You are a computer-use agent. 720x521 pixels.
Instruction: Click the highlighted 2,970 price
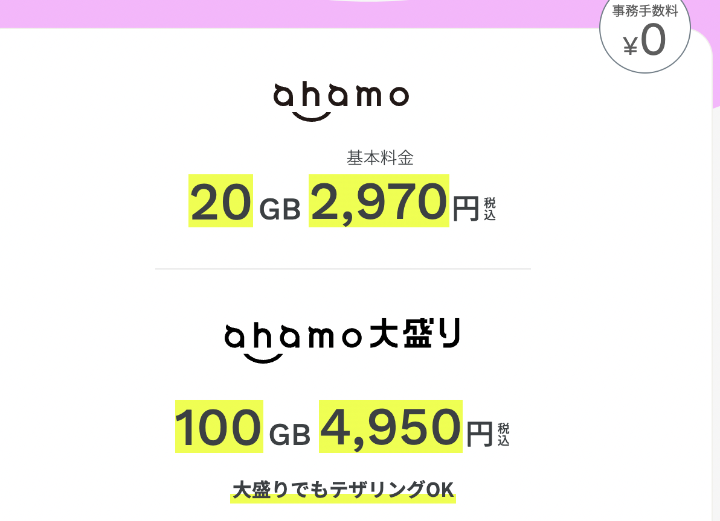379,201
